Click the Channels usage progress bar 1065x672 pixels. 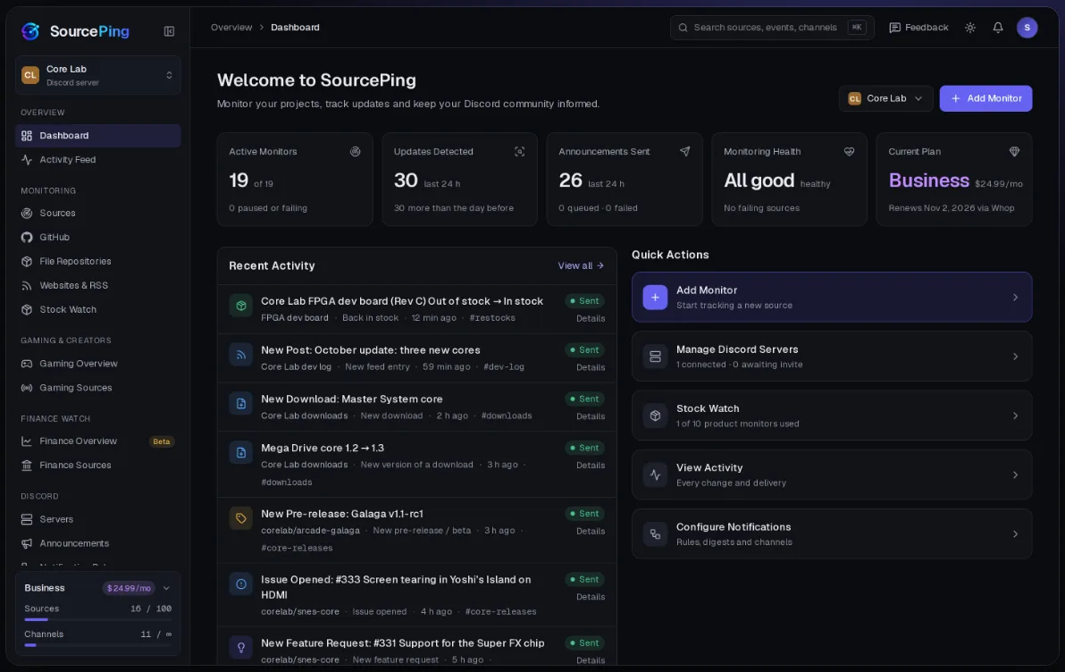pyautogui.click(x=97, y=645)
